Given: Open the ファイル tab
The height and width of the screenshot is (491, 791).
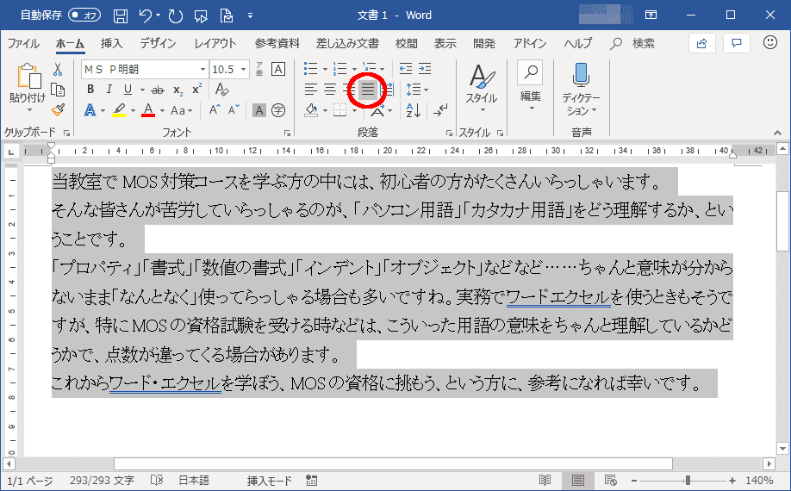Looking at the screenshot, I should point(23,43).
